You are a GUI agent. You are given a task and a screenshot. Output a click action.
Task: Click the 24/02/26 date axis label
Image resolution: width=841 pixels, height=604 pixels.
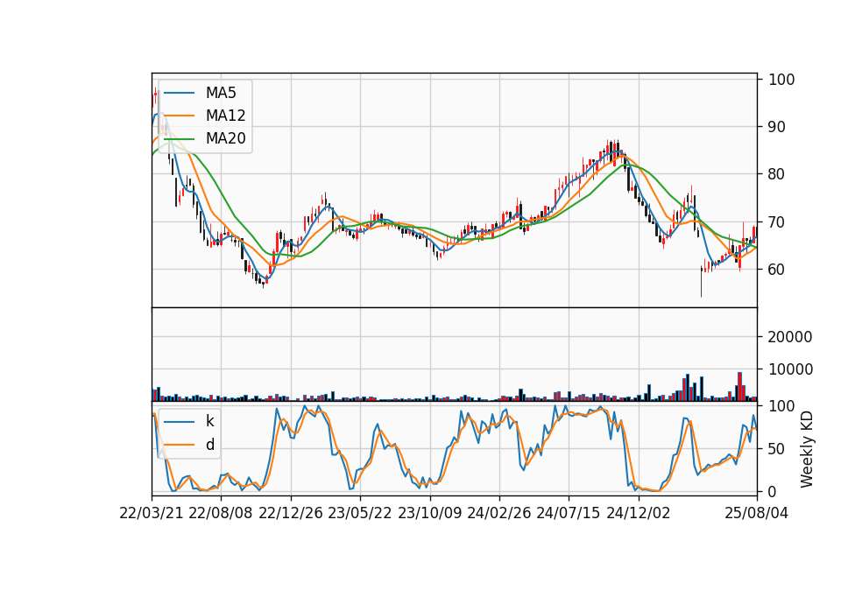coord(499,513)
